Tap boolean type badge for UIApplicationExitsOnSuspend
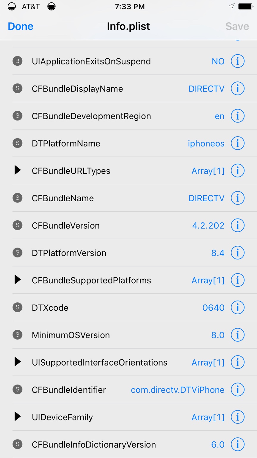 18,61
